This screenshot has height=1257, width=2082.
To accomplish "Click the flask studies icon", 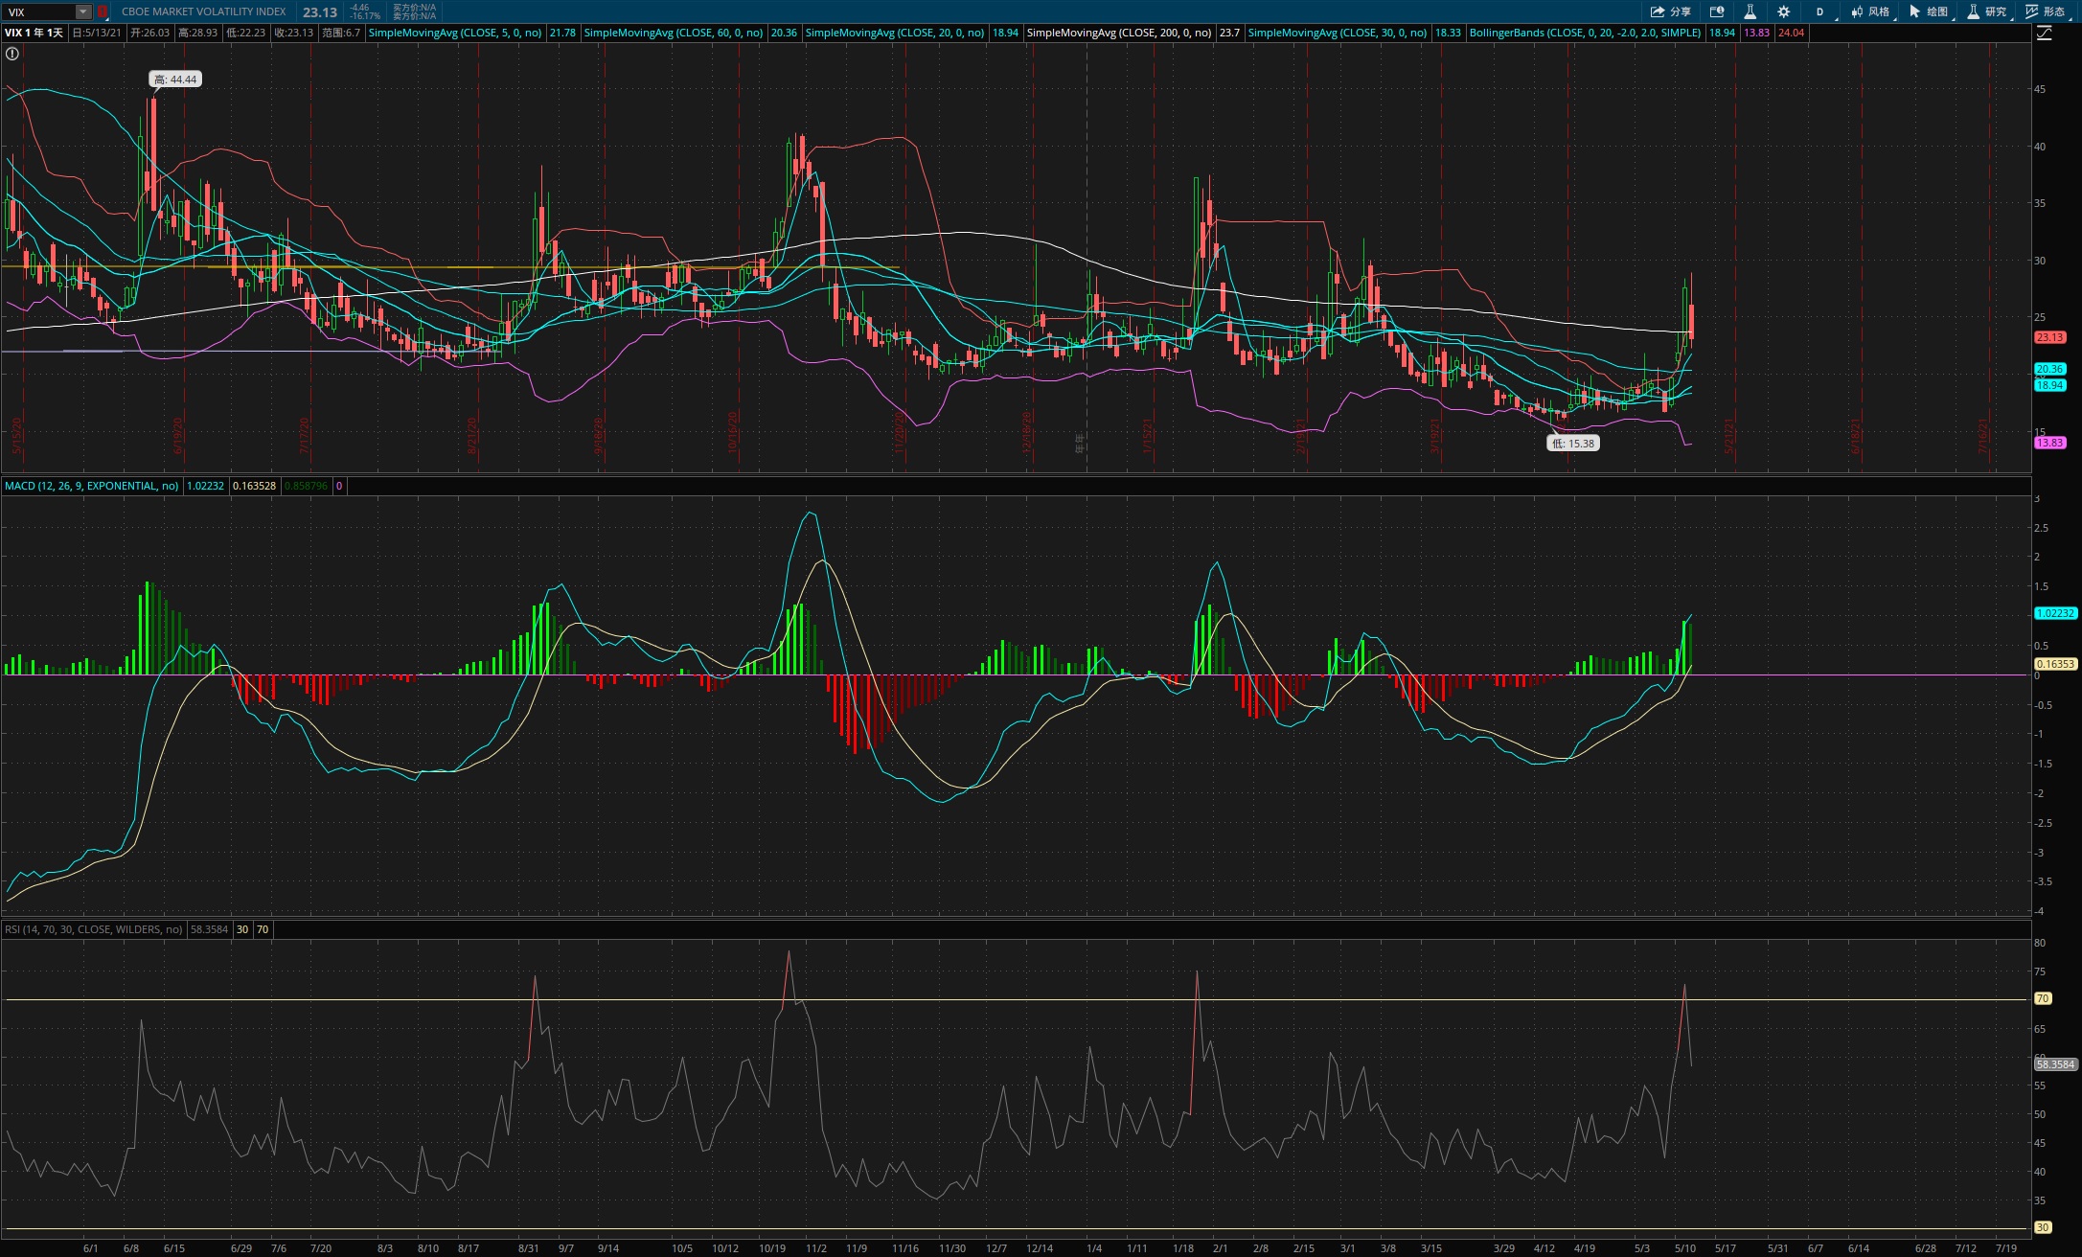I will pos(1750,11).
